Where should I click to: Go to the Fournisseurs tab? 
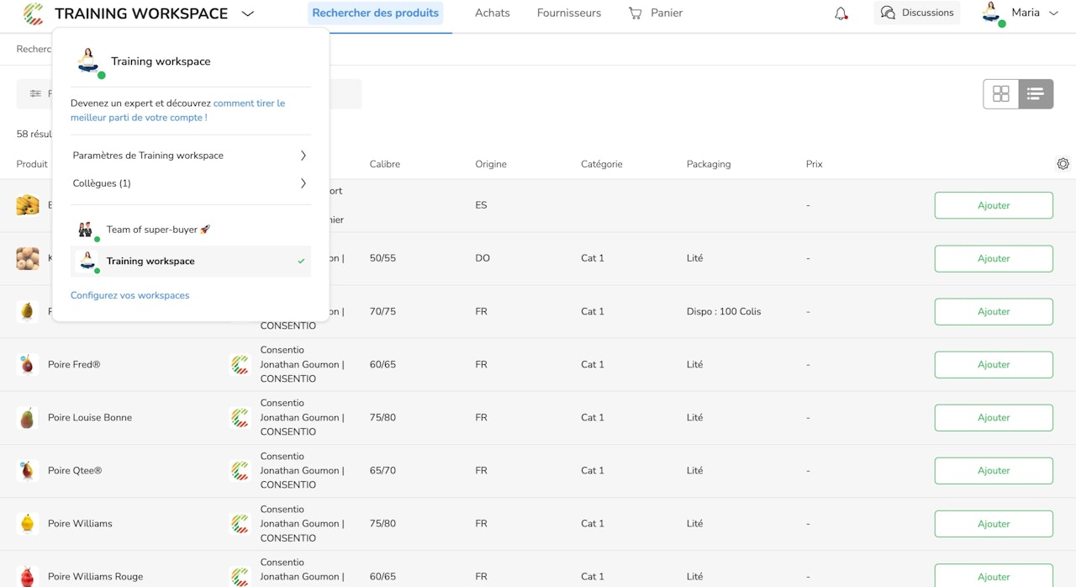(x=569, y=13)
